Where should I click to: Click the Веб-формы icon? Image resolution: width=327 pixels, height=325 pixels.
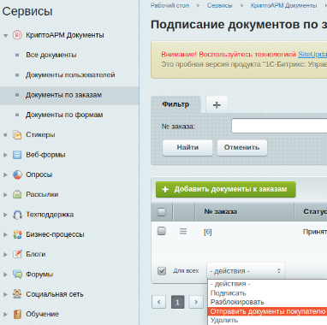pos(17,155)
